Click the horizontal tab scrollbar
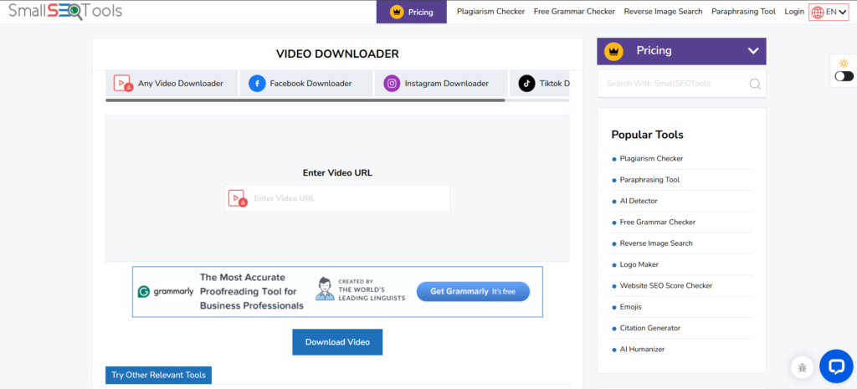 [305, 100]
